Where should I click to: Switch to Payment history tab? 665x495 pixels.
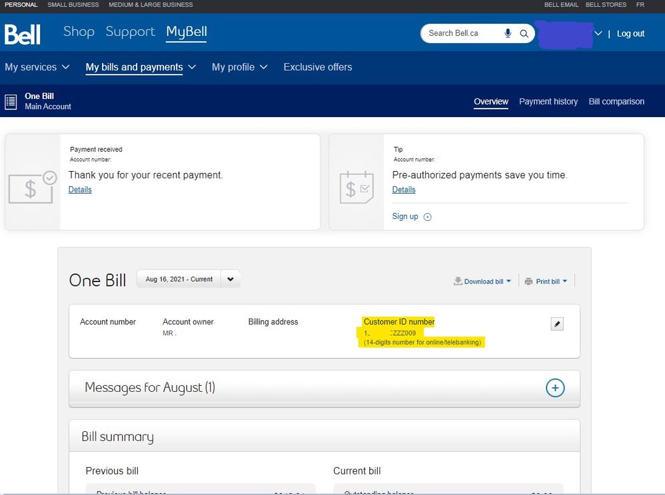[x=548, y=102]
